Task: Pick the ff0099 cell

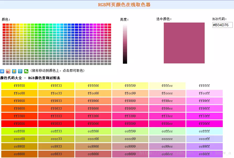Action: [x=130, y=124]
